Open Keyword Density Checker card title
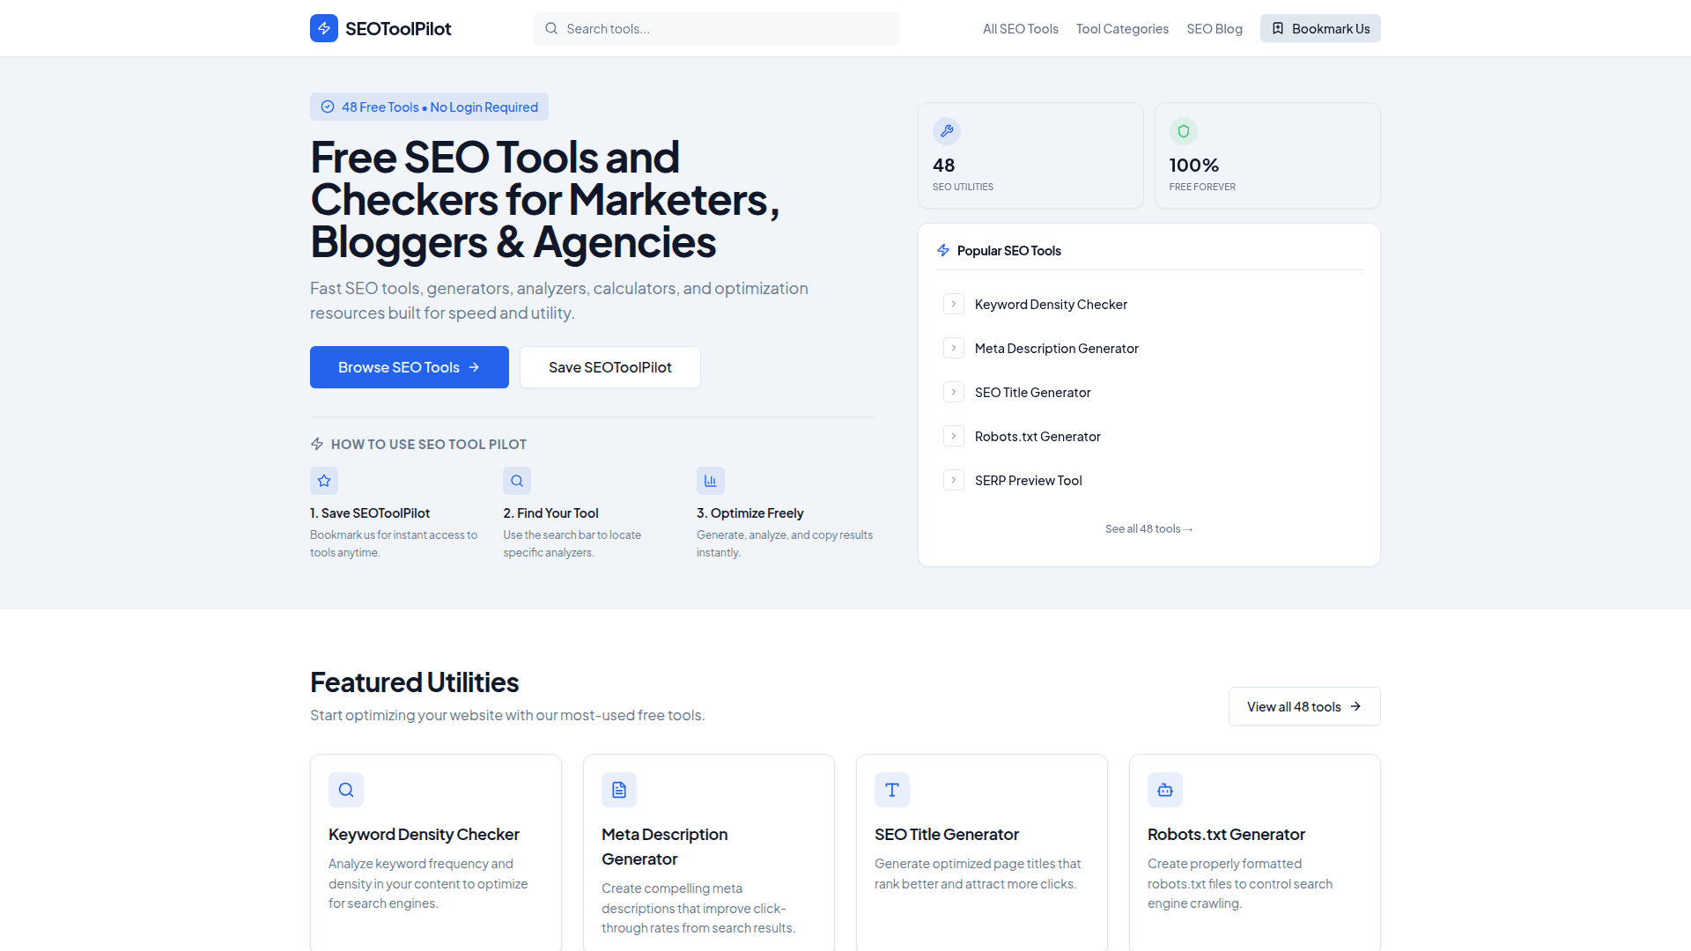 coord(424,834)
